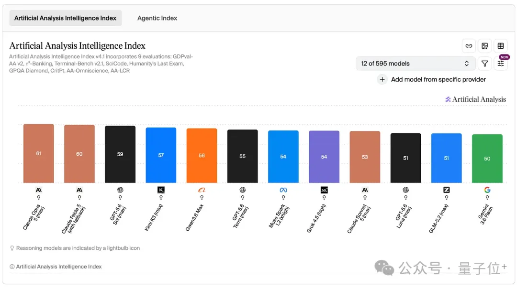Click the Google logo under Gemini 3.6 Flash
Screen dimensions: 517x289
point(487,190)
